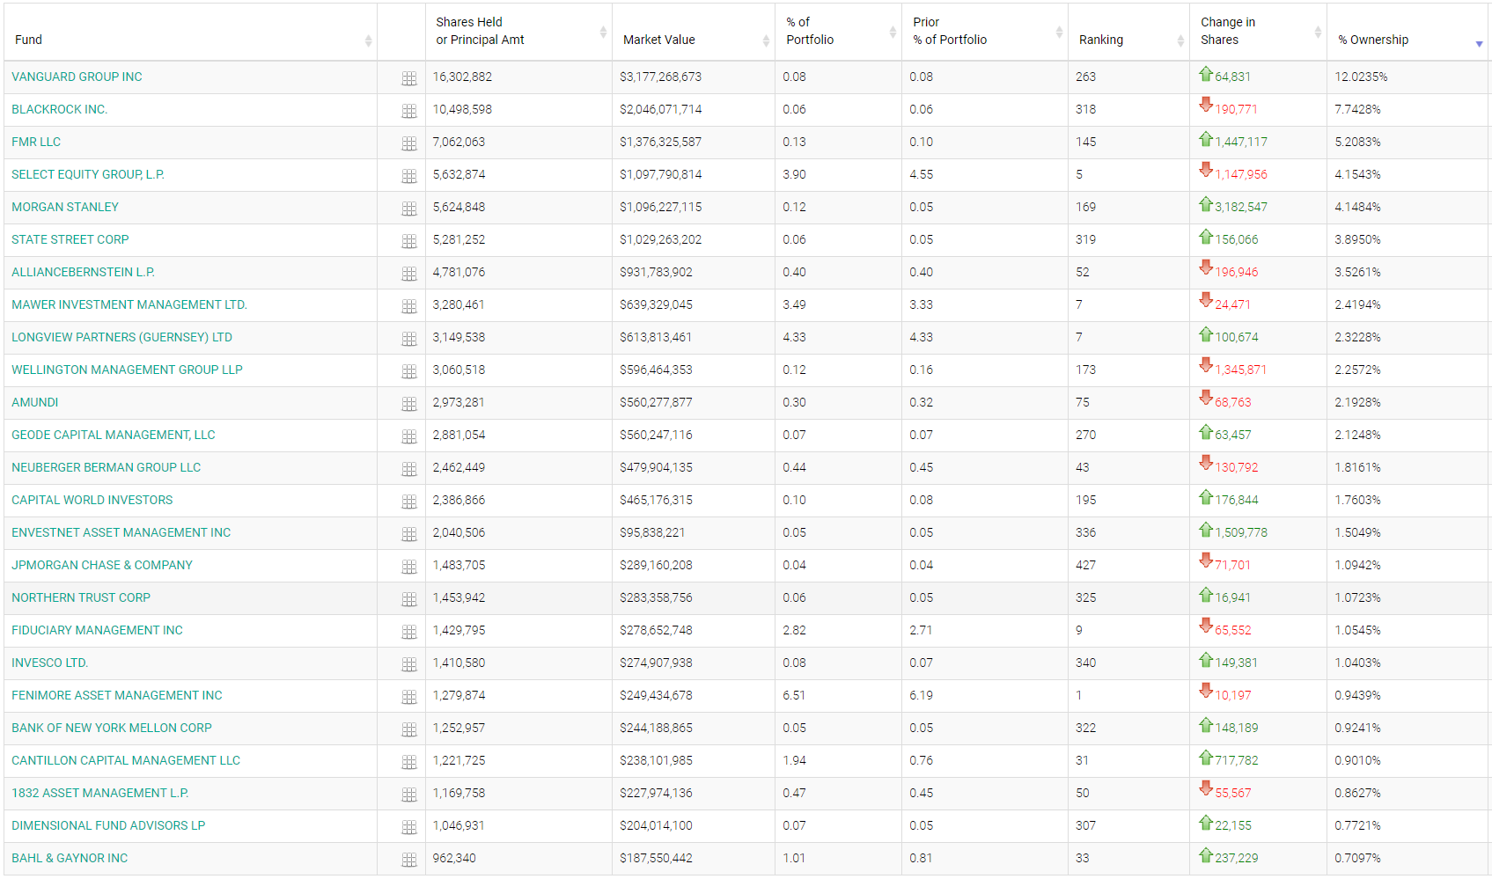
Task: Open STATE STREET CORP fund link
Action: 70,239
